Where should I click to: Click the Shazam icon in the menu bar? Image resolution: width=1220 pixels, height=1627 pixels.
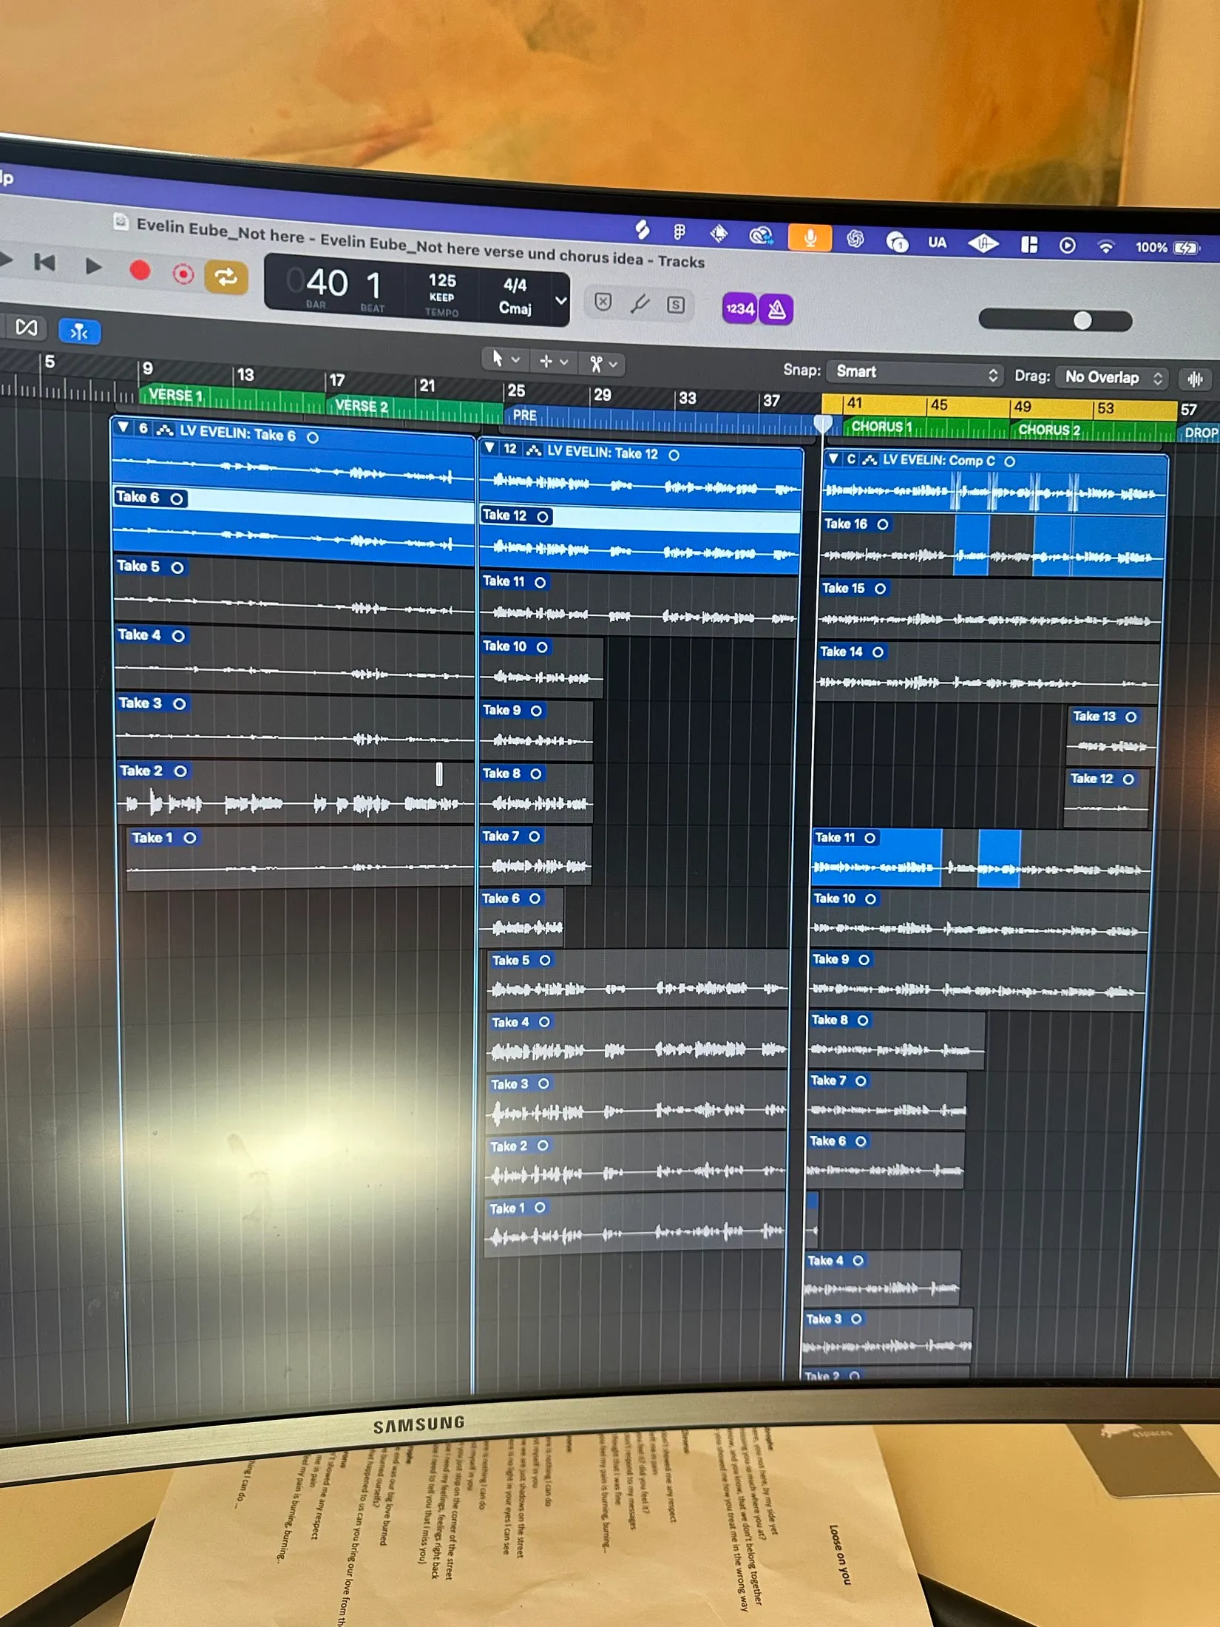643,230
